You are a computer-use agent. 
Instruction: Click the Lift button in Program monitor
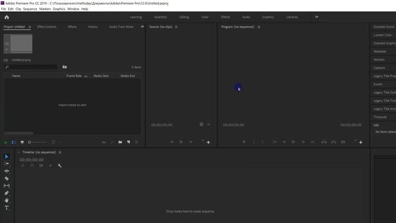coord(324,142)
